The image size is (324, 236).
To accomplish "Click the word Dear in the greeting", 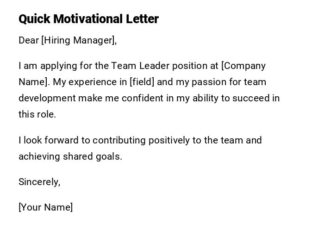I will (x=29, y=40).
